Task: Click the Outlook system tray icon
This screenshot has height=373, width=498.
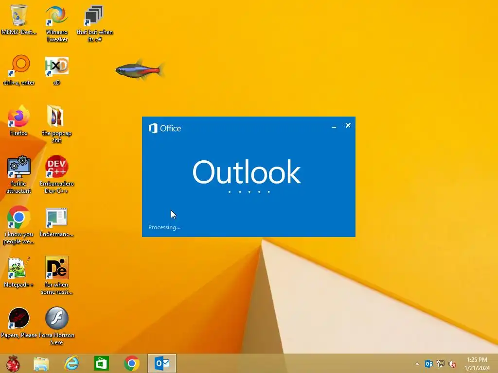Action: coord(429,364)
